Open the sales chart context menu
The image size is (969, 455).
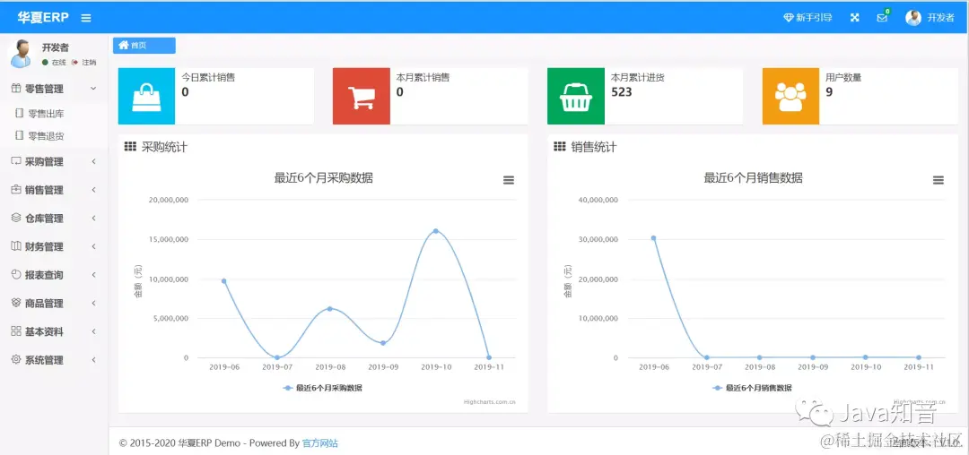[x=938, y=180]
